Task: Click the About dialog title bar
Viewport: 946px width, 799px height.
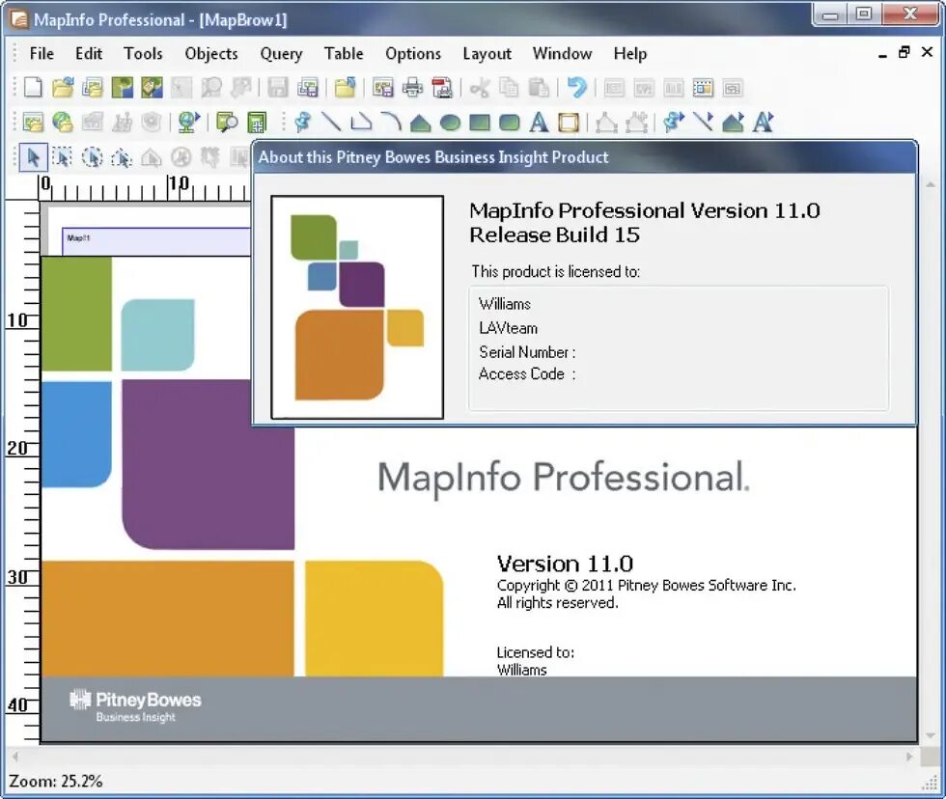Action: pos(585,157)
